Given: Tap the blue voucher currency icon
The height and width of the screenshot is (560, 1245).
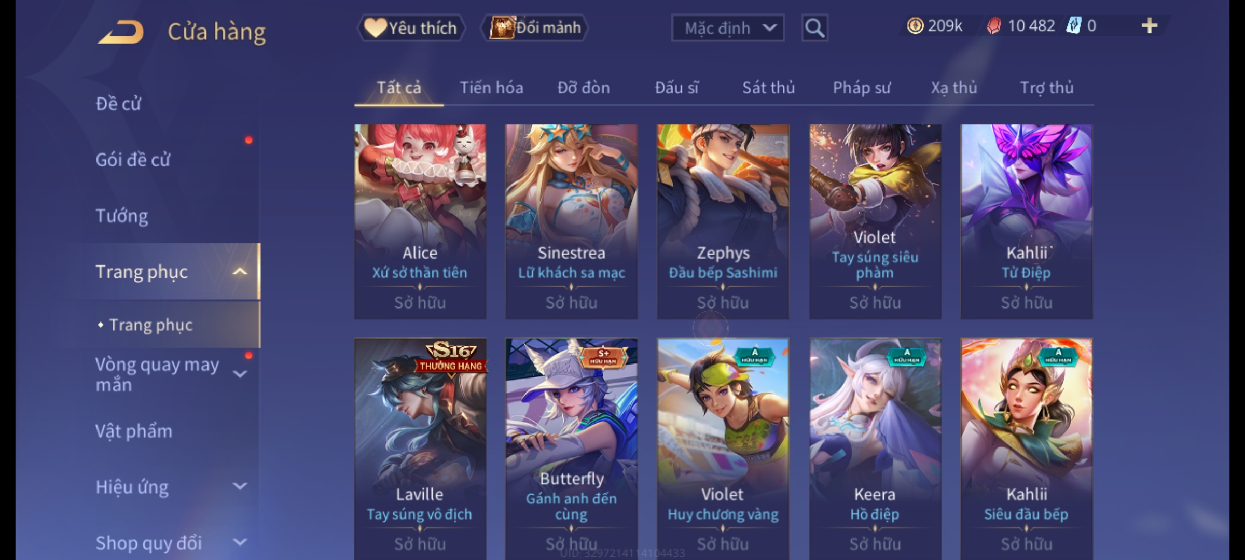Looking at the screenshot, I should click(x=1073, y=26).
